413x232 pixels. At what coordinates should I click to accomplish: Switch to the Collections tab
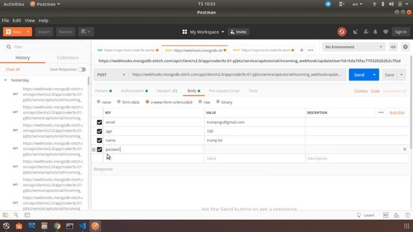(x=68, y=57)
